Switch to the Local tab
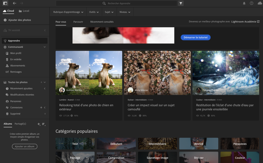263x163 pixels. coord(24,11)
